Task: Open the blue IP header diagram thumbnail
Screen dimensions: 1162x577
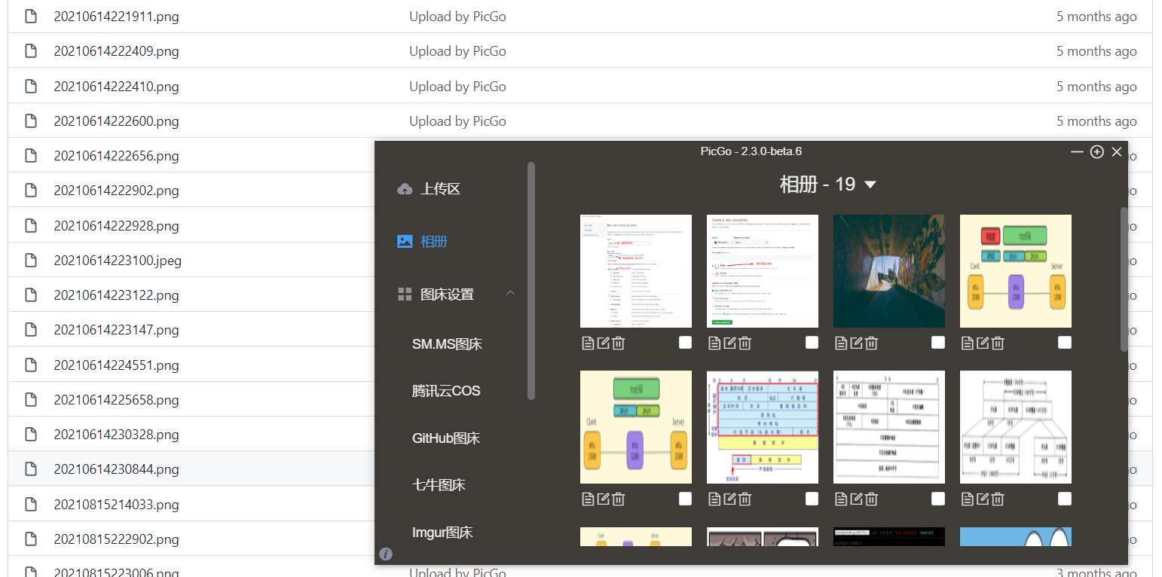Action: pyautogui.click(x=763, y=427)
